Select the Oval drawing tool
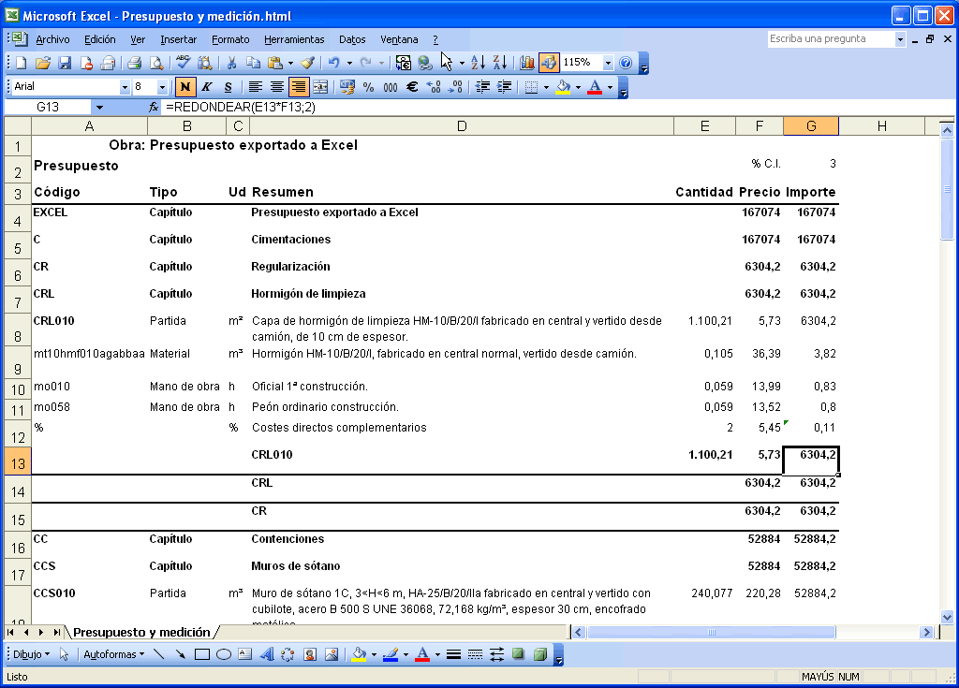Screen dimensions: 959x688 (224, 654)
